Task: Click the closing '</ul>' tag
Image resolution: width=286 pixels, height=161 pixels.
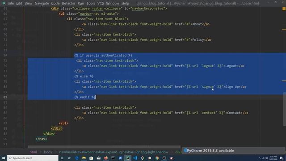Action: 63,123
